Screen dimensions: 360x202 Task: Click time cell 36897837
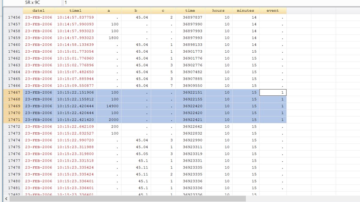[190, 17]
